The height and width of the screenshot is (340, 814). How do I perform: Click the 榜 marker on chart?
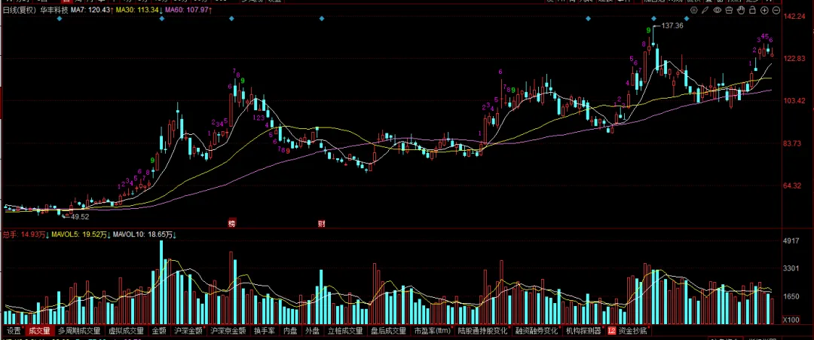click(231, 224)
